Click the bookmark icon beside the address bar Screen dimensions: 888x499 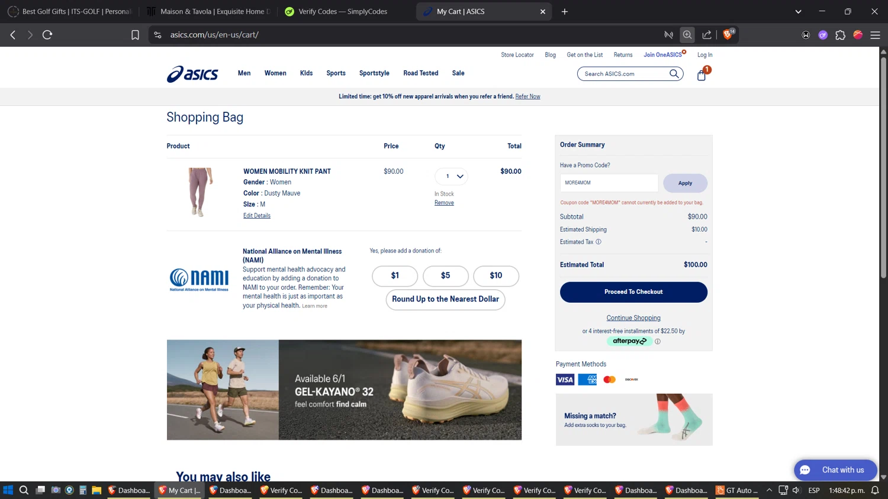pos(135,35)
